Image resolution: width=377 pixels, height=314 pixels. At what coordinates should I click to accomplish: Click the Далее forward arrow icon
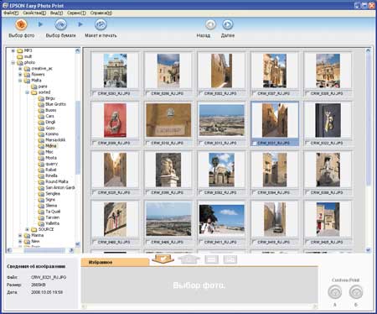(228, 25)
